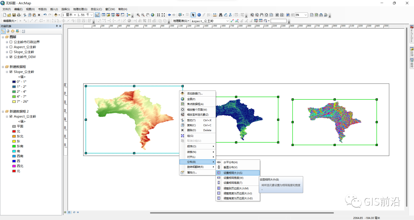
Task: Click the View Link Table icon
Action: pyautogui.click(x=261, y=21)
